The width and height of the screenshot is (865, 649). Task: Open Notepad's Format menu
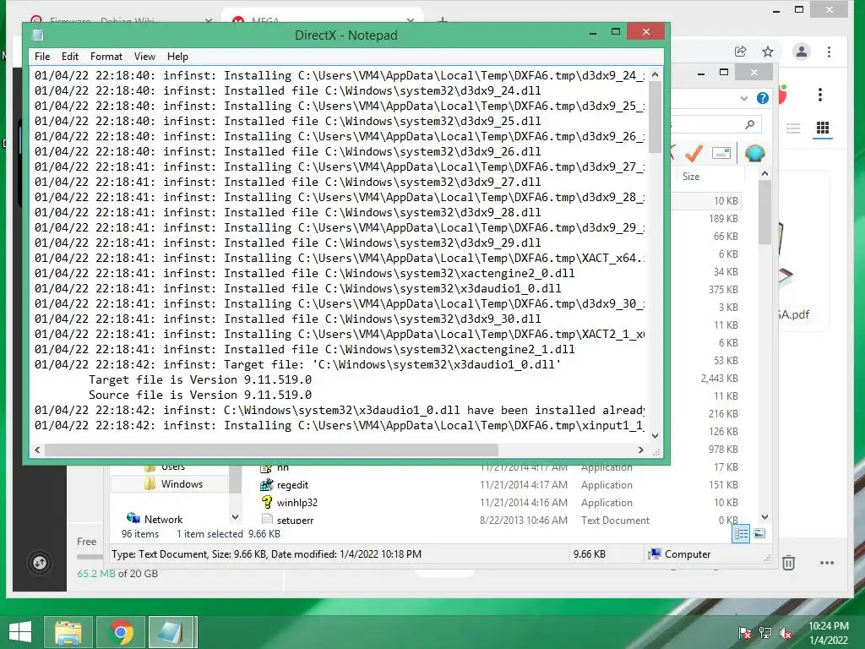[106, 57]
